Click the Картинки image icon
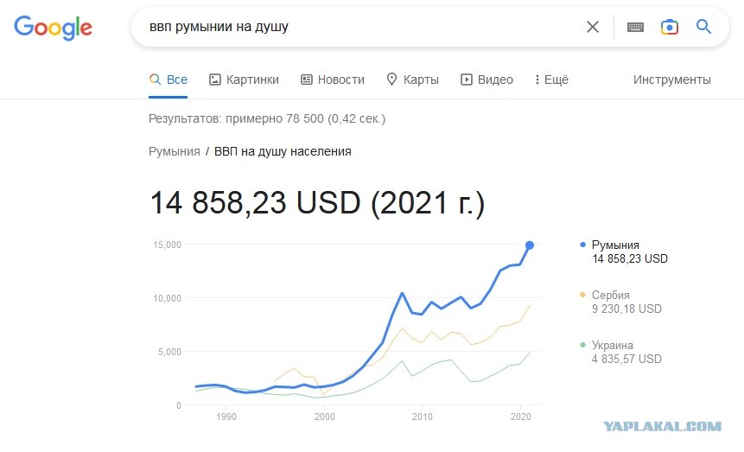Image resolution: width=744 pixels, height=452 pixels. coord(215,80)
